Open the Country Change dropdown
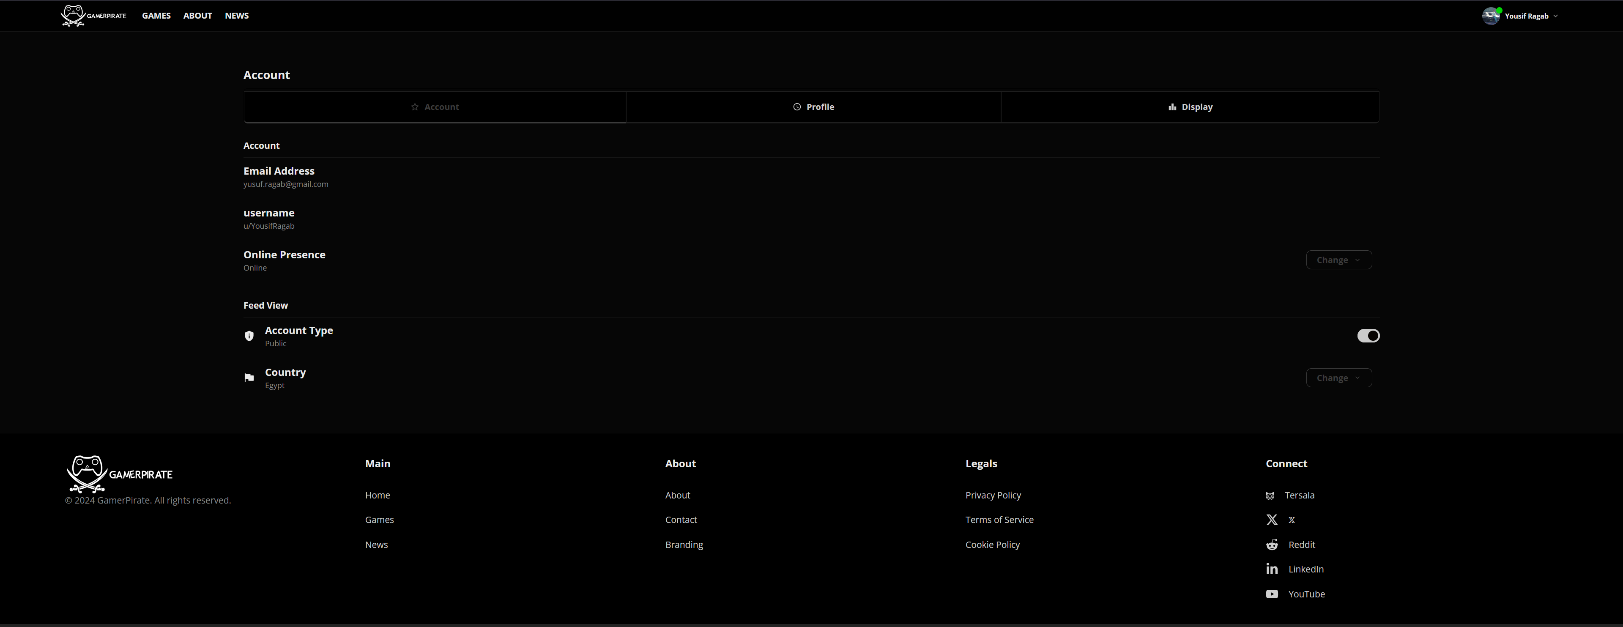 (1338, 378)
